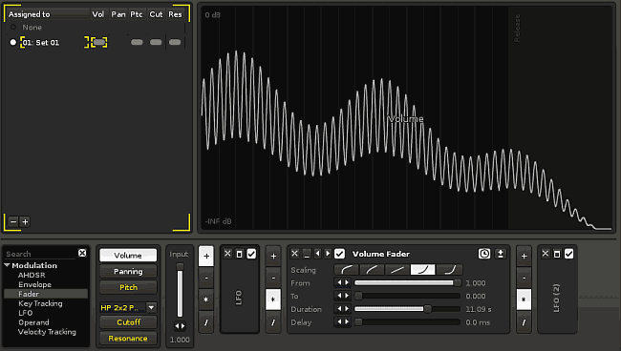
Task: Switch to the Pitch modulation target
Action: [128, 287]
